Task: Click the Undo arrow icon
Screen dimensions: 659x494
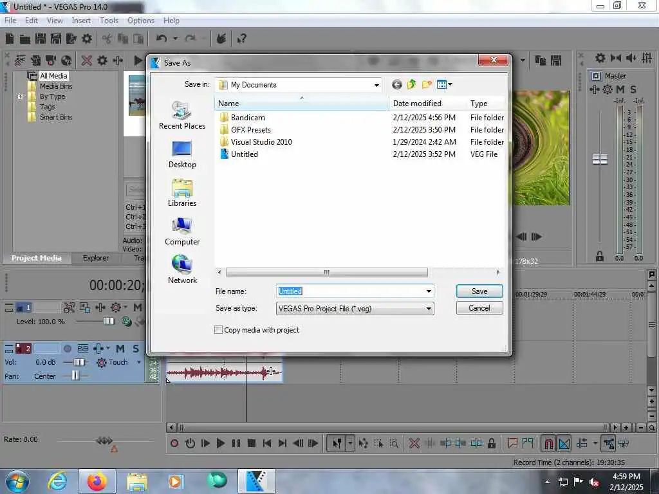Action: click(162, 39)
